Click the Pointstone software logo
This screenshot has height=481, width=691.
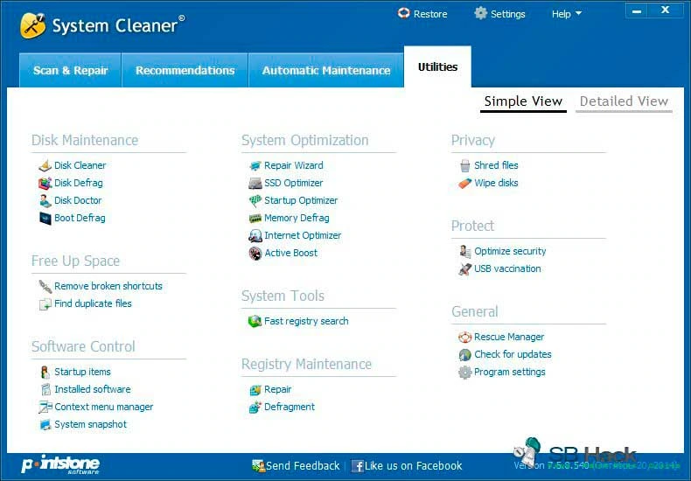[x=60, y=464]
